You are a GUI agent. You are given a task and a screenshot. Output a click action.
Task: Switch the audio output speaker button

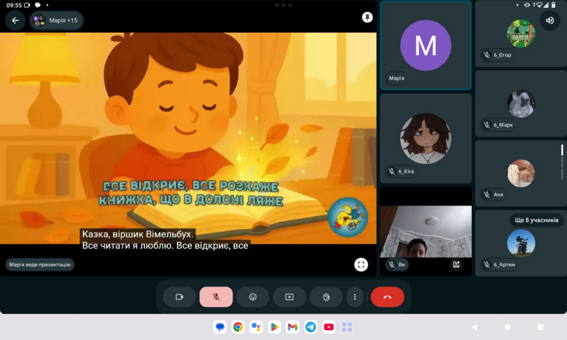coord(549,20)
